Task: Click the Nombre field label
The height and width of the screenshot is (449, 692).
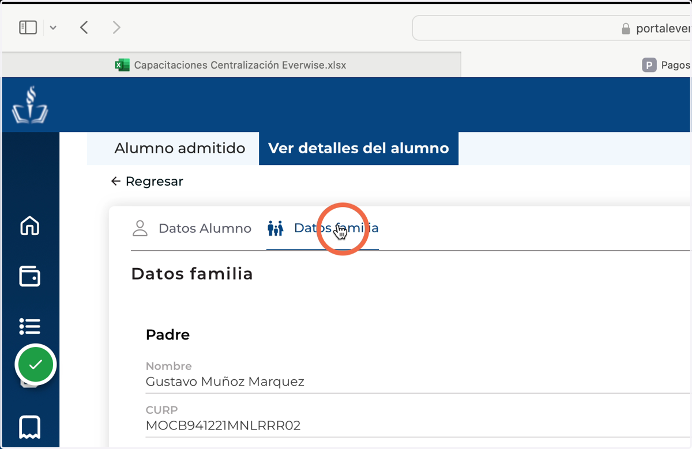Action: 168,366
